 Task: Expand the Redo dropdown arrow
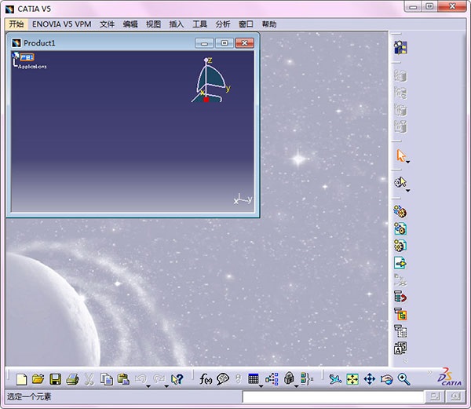[166, 386]
